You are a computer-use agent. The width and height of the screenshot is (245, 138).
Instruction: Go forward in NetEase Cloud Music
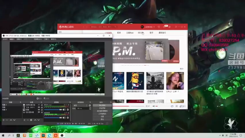click(x=87, y=27)
